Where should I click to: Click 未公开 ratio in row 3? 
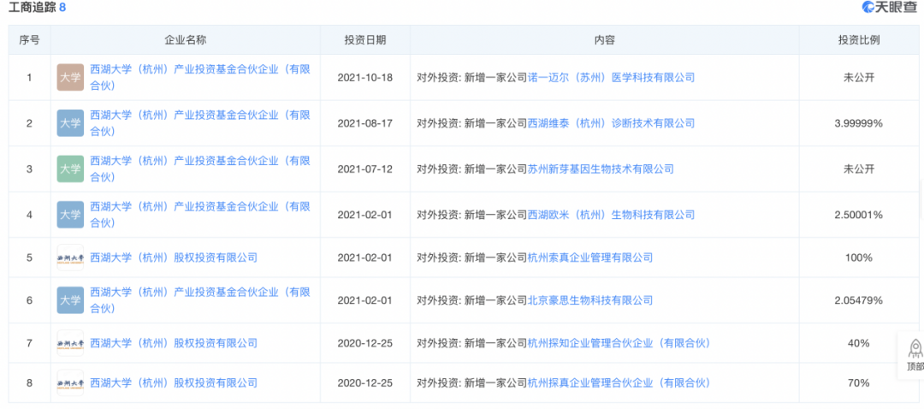pos(859,169)
